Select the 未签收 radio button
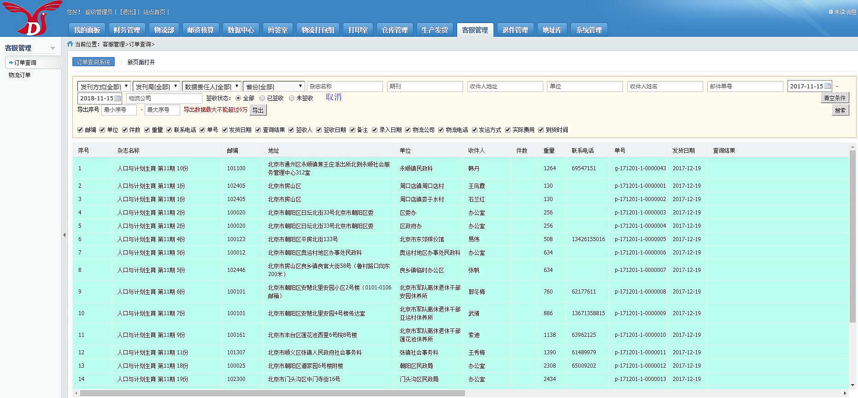The image size is (858, 398). tap(292, 98)
